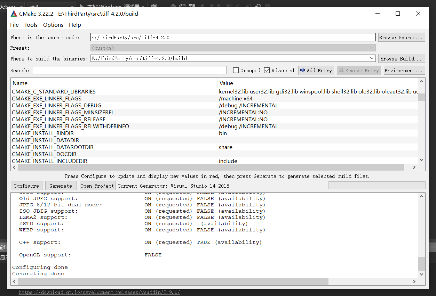Click the Open Project button
The height and width of the screenshot is (296, 436).
(x=97, y=186)
